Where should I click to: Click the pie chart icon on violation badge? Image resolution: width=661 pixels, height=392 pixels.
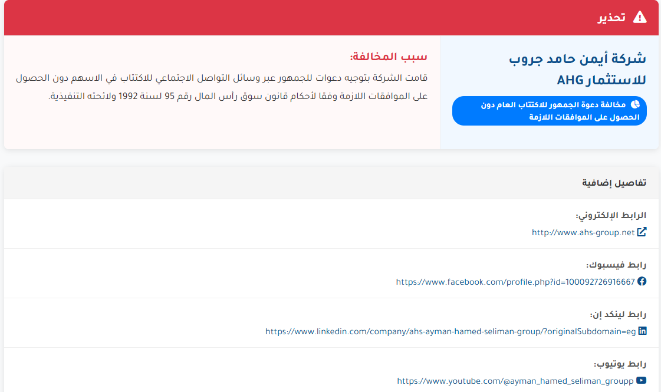tap(635, 104)
